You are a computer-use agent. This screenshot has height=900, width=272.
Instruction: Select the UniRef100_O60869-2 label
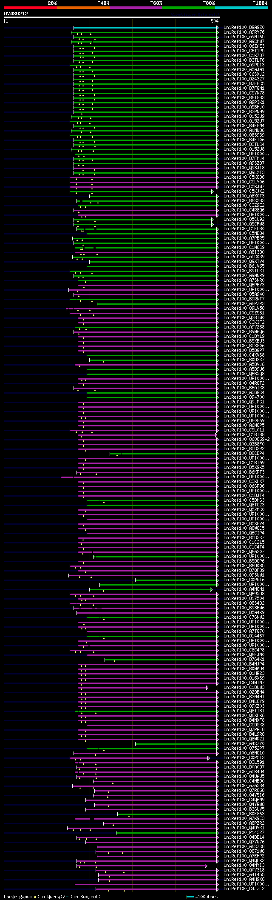[246, 440]
